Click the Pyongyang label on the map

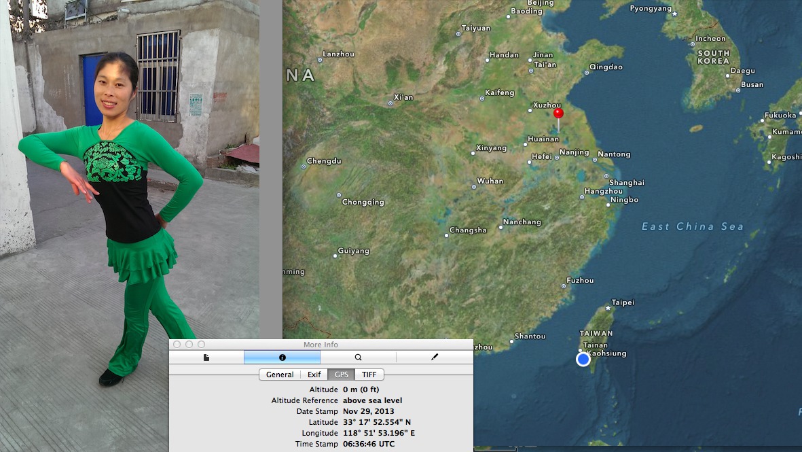(651, 8)
